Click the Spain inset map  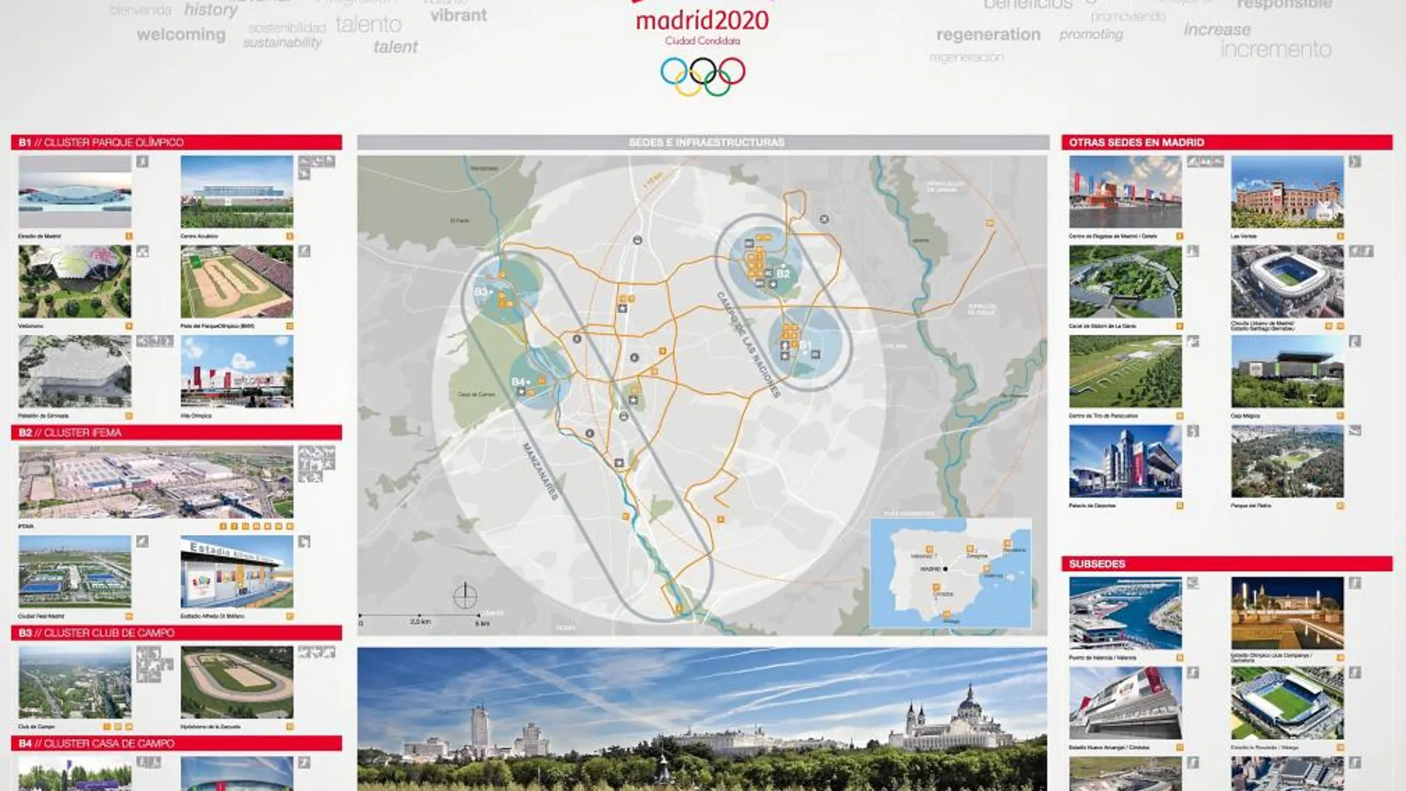pyautogui.click(x=951, y=573)
